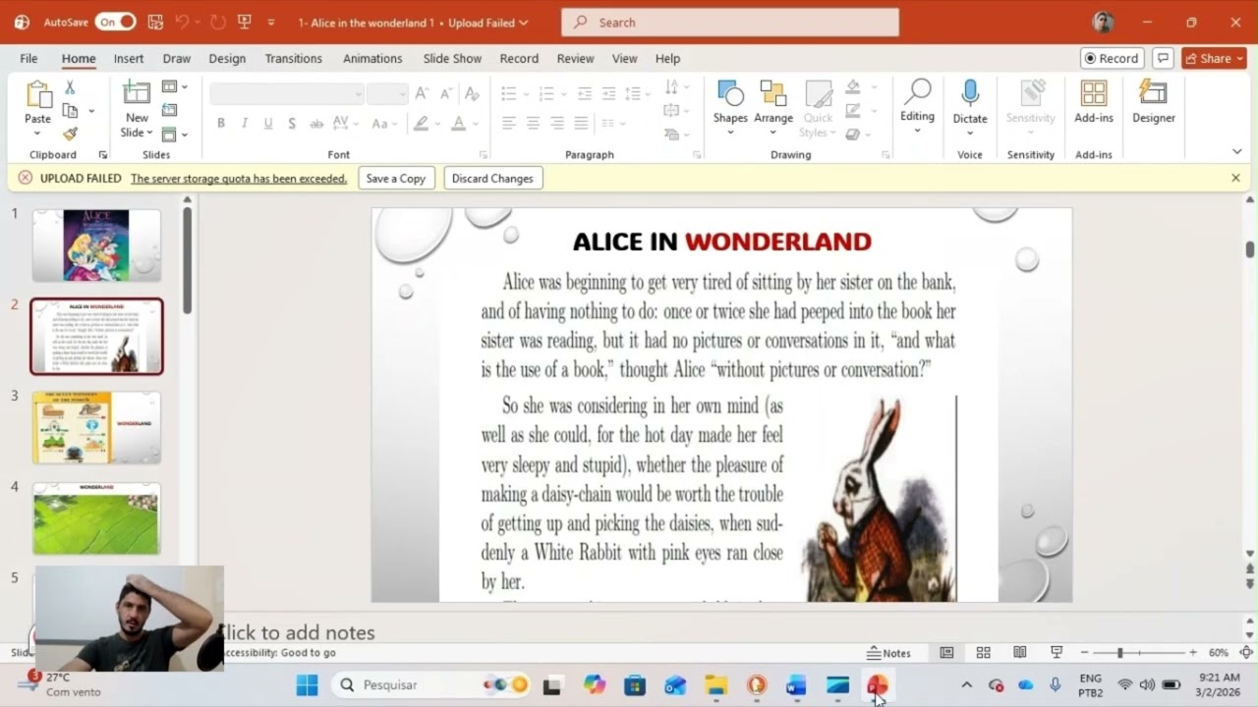Click the Paste clipboard icon
Viewport: 1258px width, 707px height.
(37, 94)
